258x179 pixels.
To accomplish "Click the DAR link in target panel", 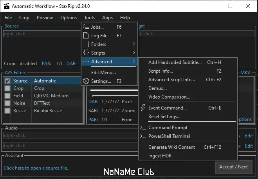I will pos(93,102).
